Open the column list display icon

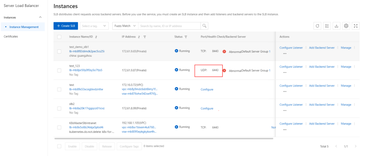click(x=327, y=26)
